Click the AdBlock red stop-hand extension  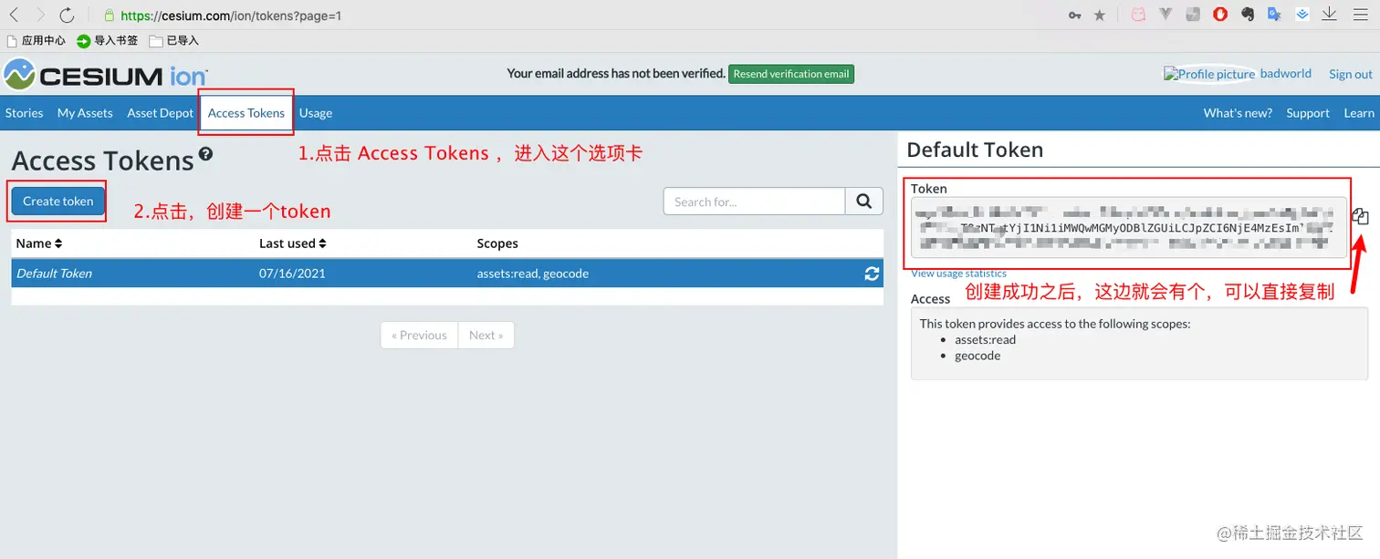[x=1220, y=15]
